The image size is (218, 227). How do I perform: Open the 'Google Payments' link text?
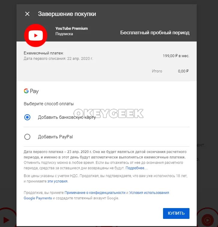click(38, 198)
